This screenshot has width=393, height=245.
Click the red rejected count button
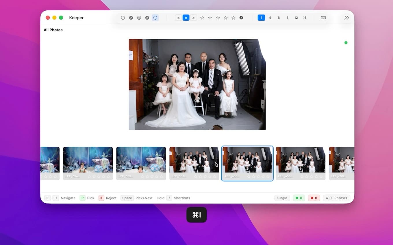[314, 198]
